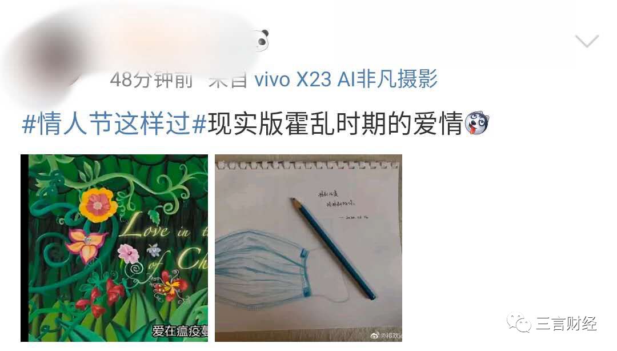Open the #情人节这样过# hashtag topic

point(114,123)
